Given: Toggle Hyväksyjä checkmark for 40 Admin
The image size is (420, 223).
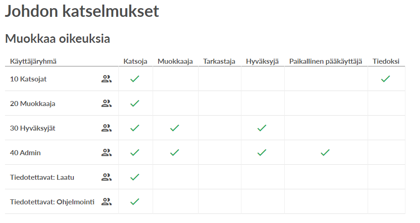Looking at the screenshot, I should tap(261, 153).
